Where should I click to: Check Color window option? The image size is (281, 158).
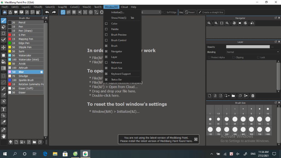[106, 24]
